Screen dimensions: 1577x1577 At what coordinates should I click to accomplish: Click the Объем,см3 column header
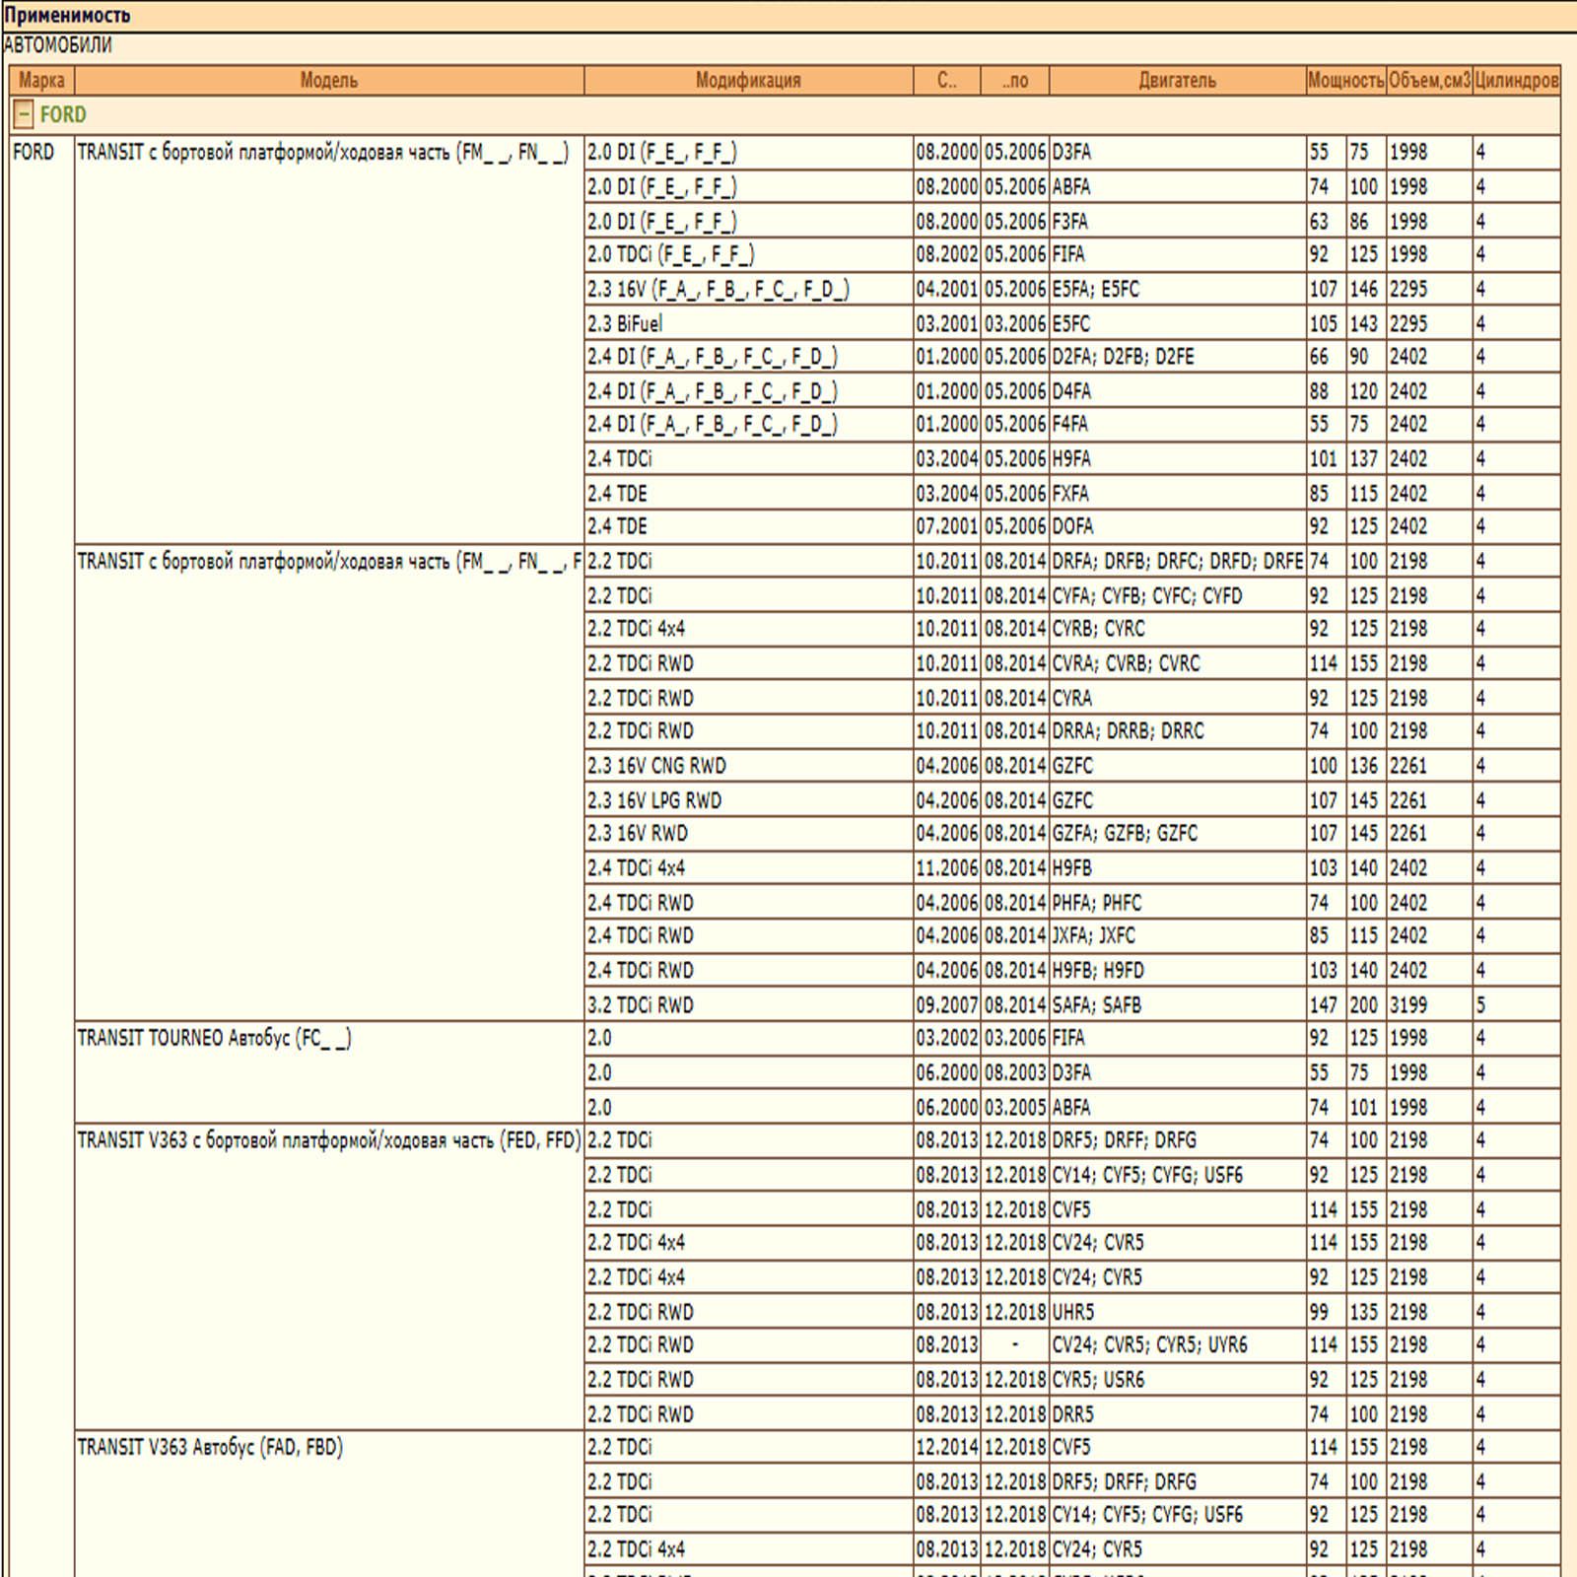[1428, 81]
